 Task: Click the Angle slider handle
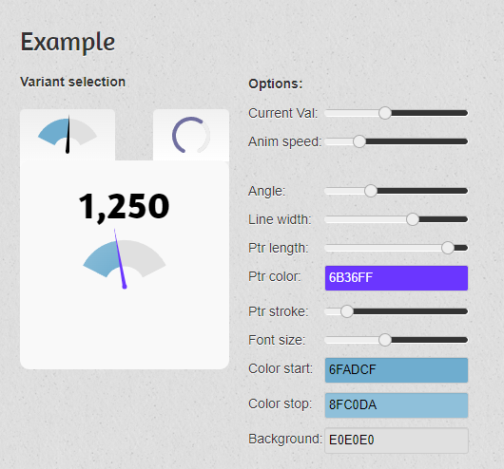click(371, 191)
